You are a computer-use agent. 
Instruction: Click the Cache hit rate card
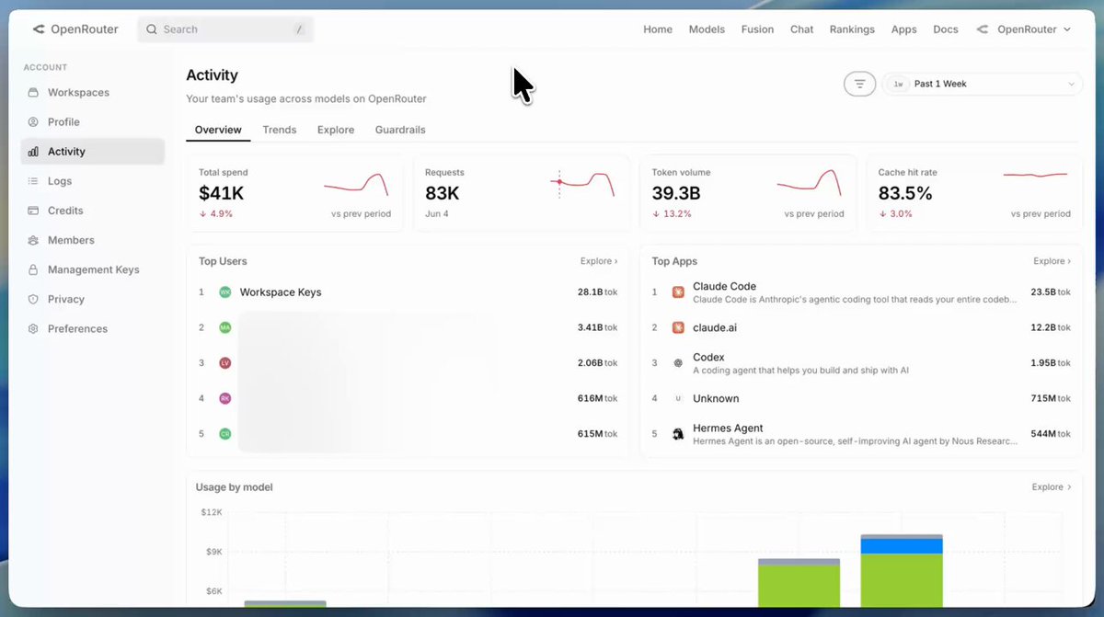[x=974, y=193]
